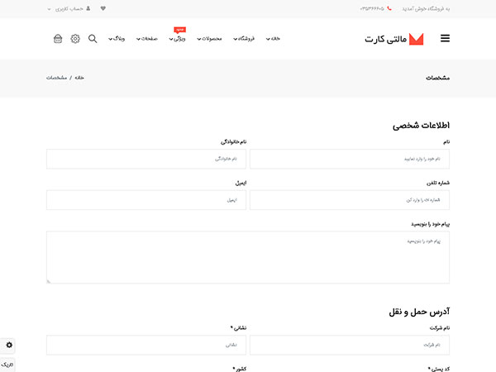Click the wishlist heart icon in top bar

coord(103,8)
